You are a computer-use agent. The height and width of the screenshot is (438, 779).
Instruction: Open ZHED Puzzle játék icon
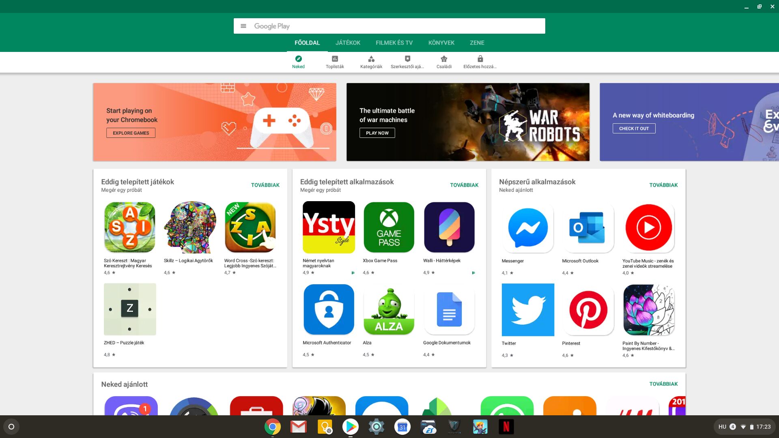coord(130,309)
